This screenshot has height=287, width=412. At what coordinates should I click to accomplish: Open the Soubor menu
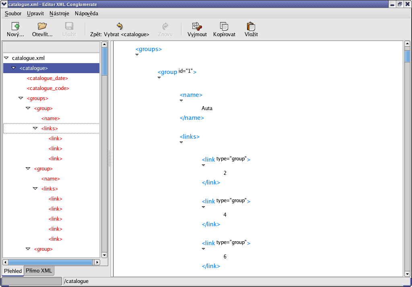tap(13, 13)
